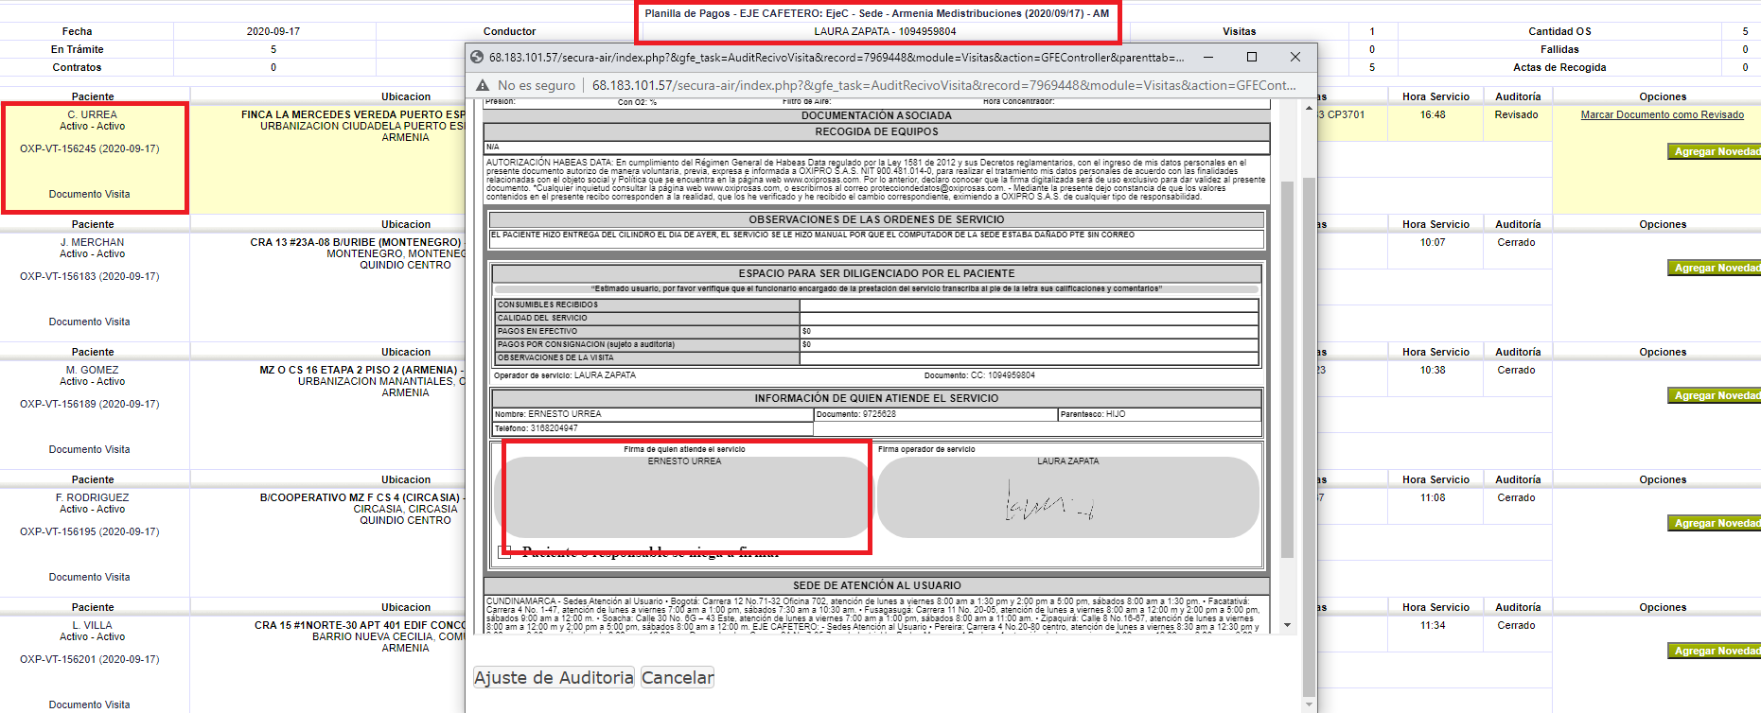Click the Cancelar button

pos(678,678)
